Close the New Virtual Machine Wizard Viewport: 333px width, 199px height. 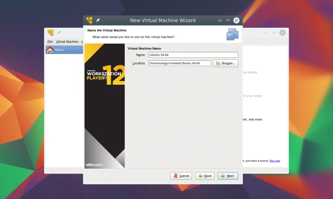point(236,21)
